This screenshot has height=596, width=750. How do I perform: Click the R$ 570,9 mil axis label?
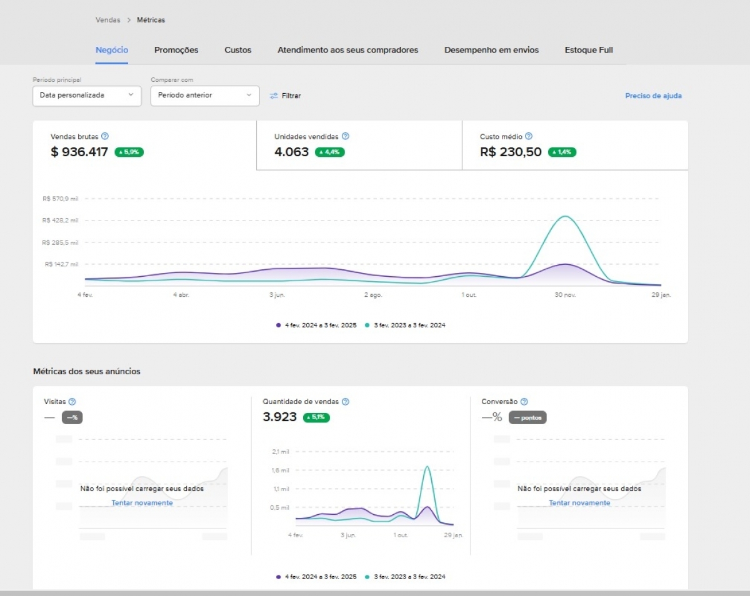tap(61, 199)
